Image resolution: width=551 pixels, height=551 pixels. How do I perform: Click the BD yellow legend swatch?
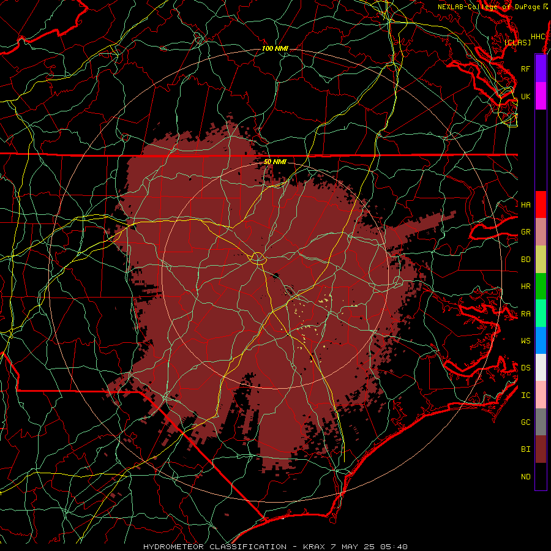(541, 260)
